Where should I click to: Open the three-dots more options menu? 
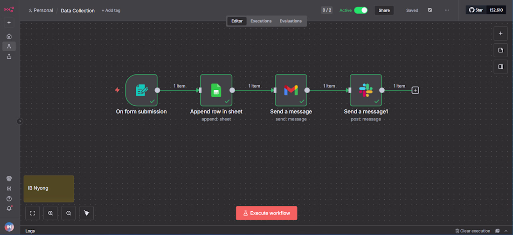(447, 10)
